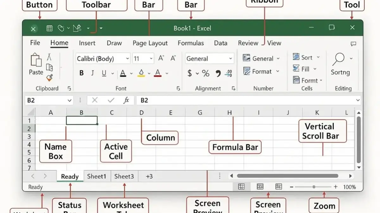The height and width of the screenshot is (213, 380).
Task: Switch to Page Layout view in status bar
Action: pos(260,187)
